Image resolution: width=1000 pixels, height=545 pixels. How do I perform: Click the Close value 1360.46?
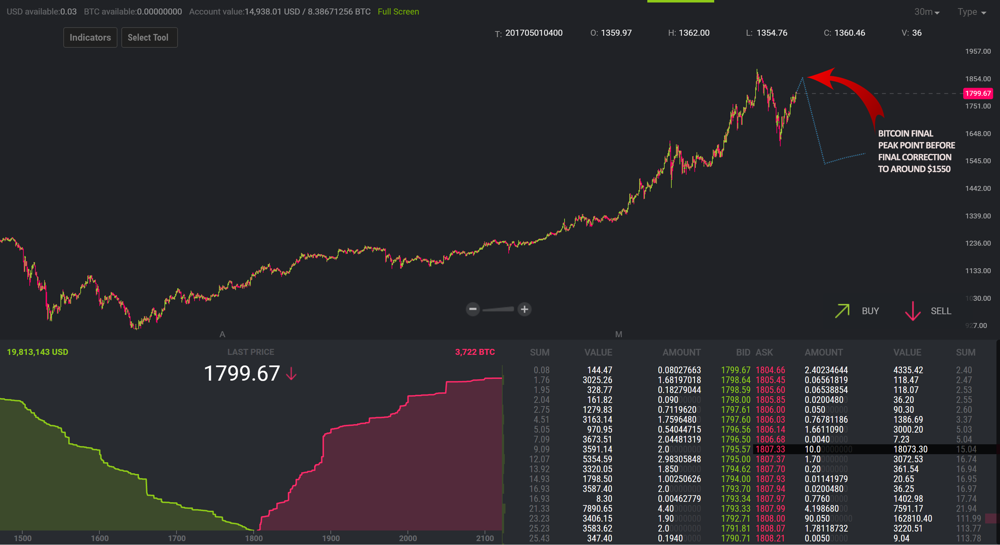point(849,33)
